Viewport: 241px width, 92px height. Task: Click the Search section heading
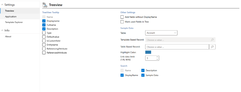124,66
